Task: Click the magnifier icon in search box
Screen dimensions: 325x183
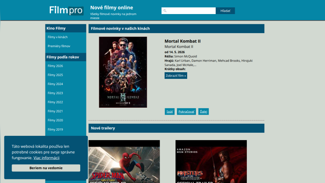Action: click(165, 11)
